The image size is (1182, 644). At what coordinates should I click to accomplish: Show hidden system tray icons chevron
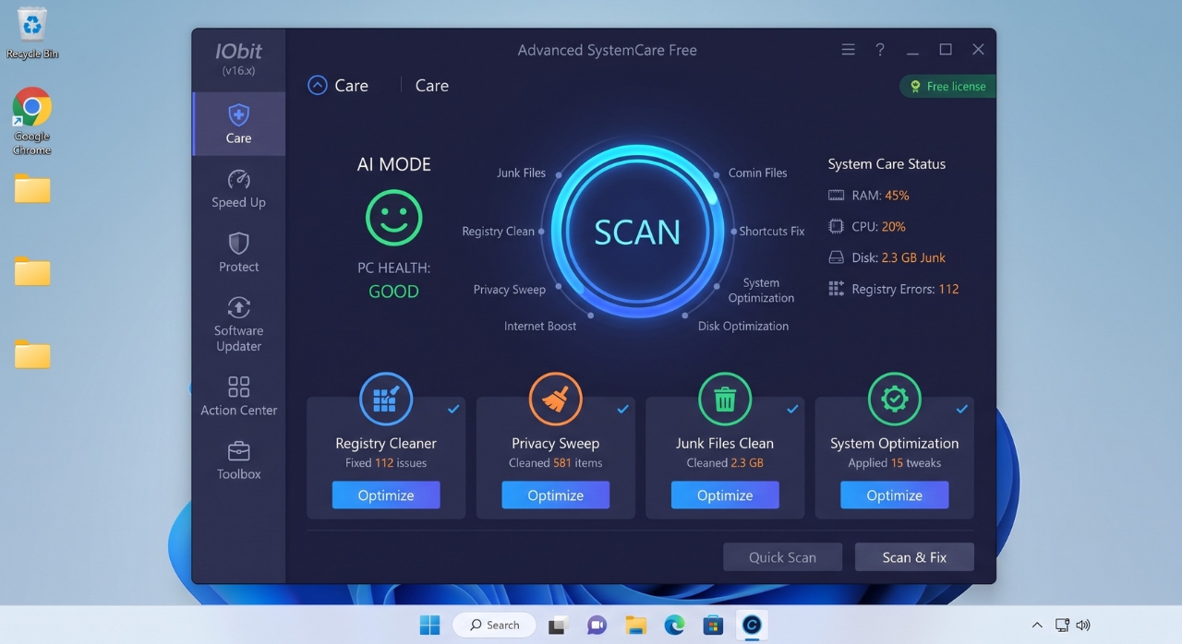1036,625
